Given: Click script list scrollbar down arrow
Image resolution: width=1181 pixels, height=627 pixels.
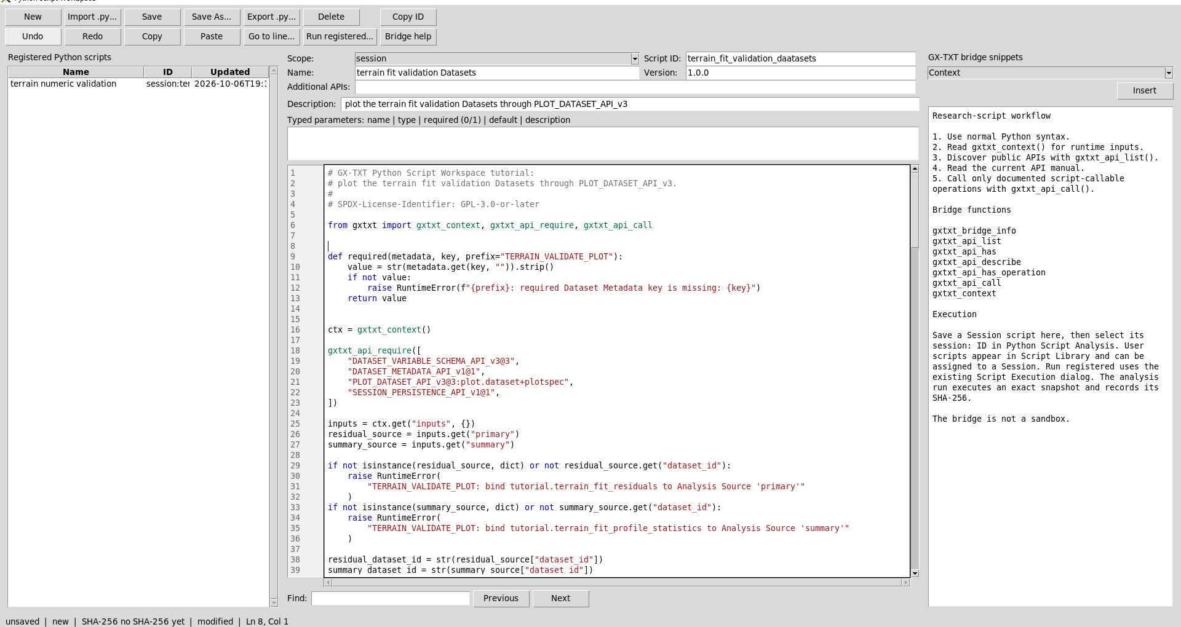Looking at the screenshot, I should [274, 602].
